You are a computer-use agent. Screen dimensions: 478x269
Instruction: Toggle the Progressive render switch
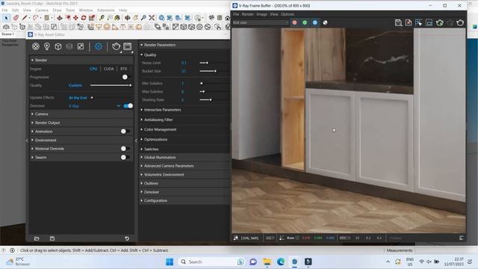tap(126, 77)
